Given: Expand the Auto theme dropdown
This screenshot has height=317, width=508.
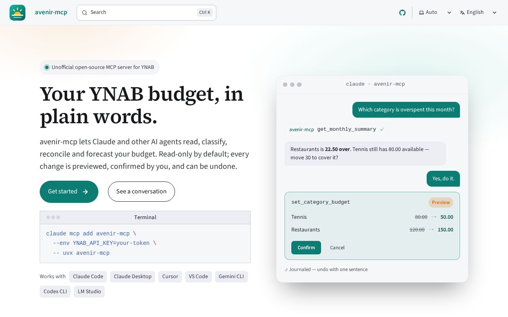Looking at the screenshot, I should pos(435,13).
